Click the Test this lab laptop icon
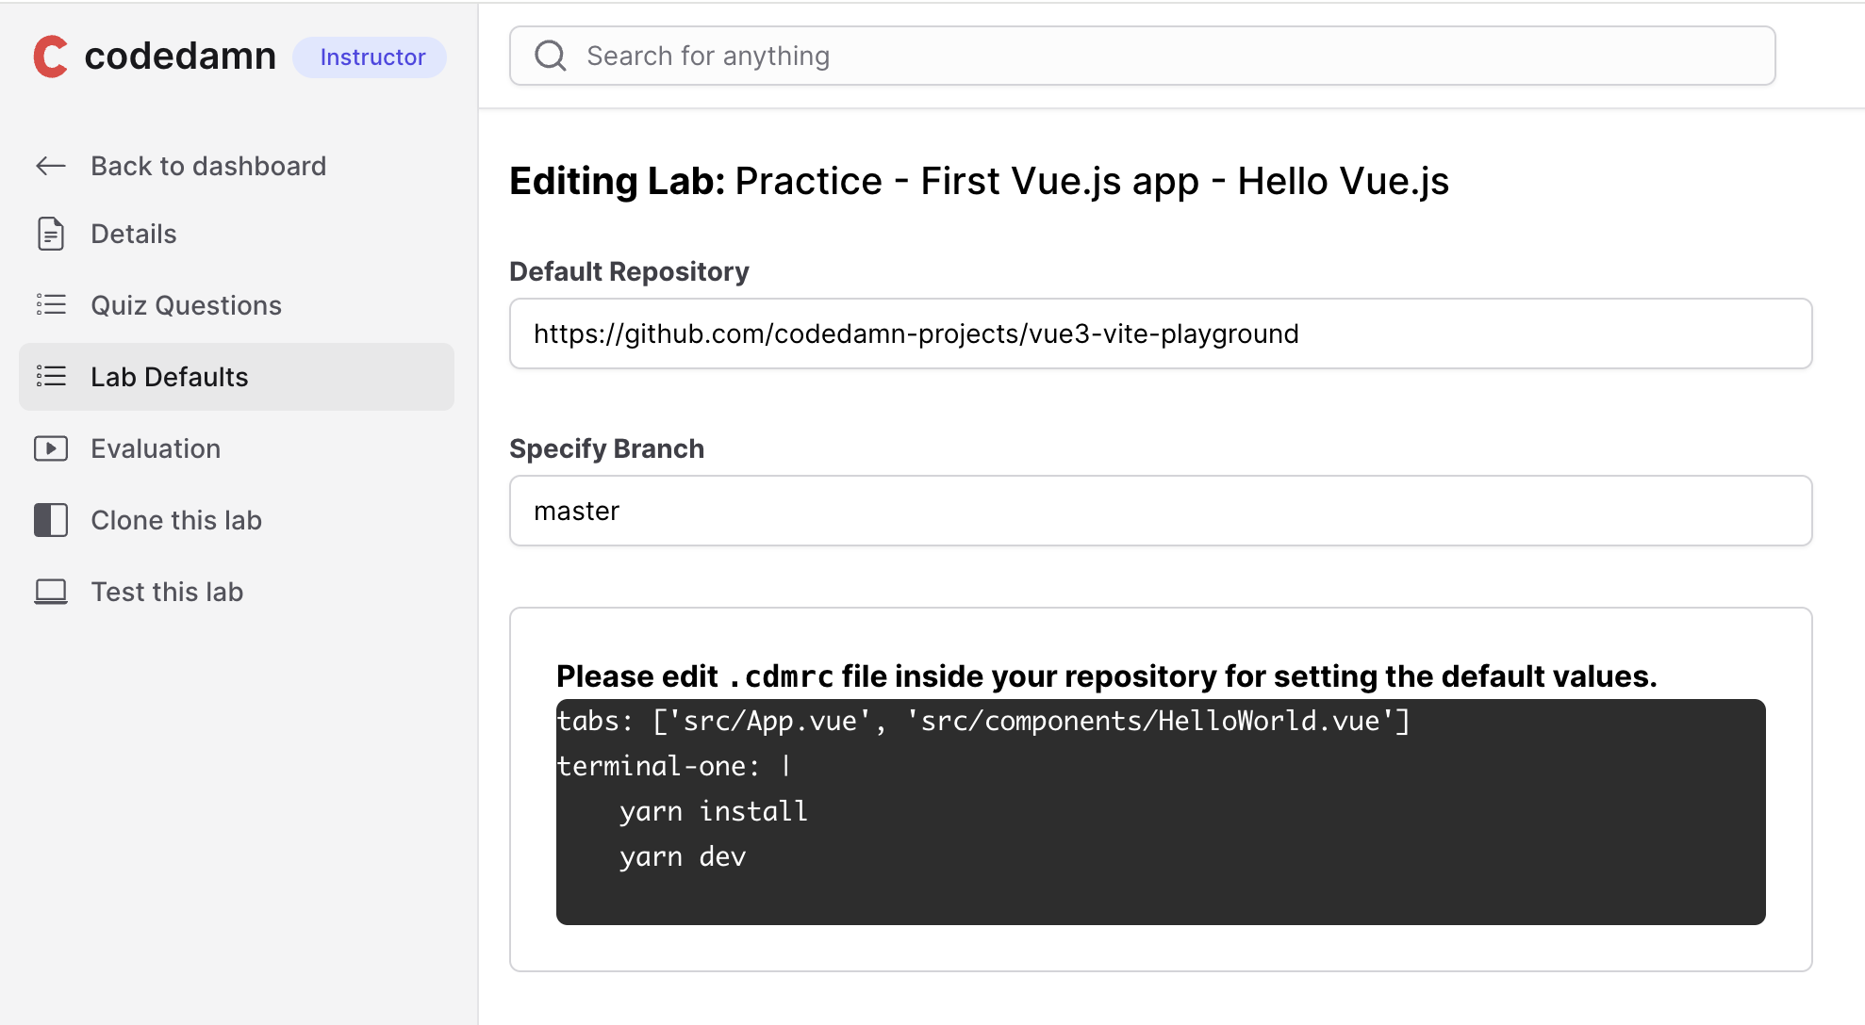 tap(51, 591)
